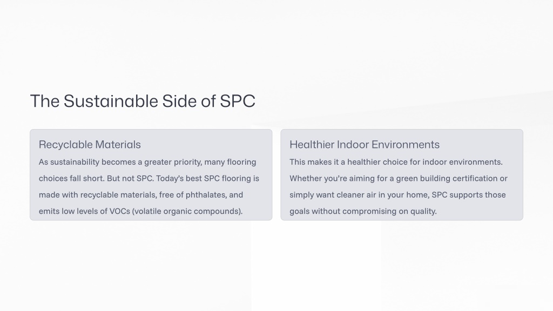Click the phrase 'green building certification'
This screenshot has width=553, height=311.
447,178
